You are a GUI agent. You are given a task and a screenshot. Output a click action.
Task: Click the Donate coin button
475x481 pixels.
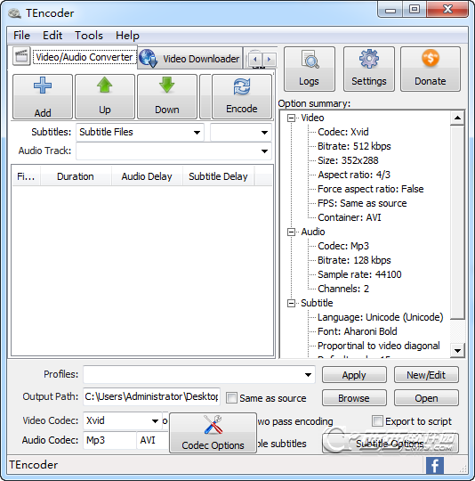pyautogui.click(x=430, y=69)
